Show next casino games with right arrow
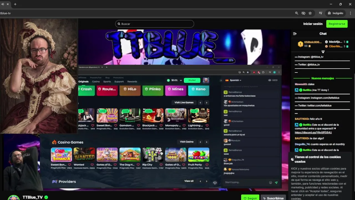355x200 pixels. (x=206, y=142)
